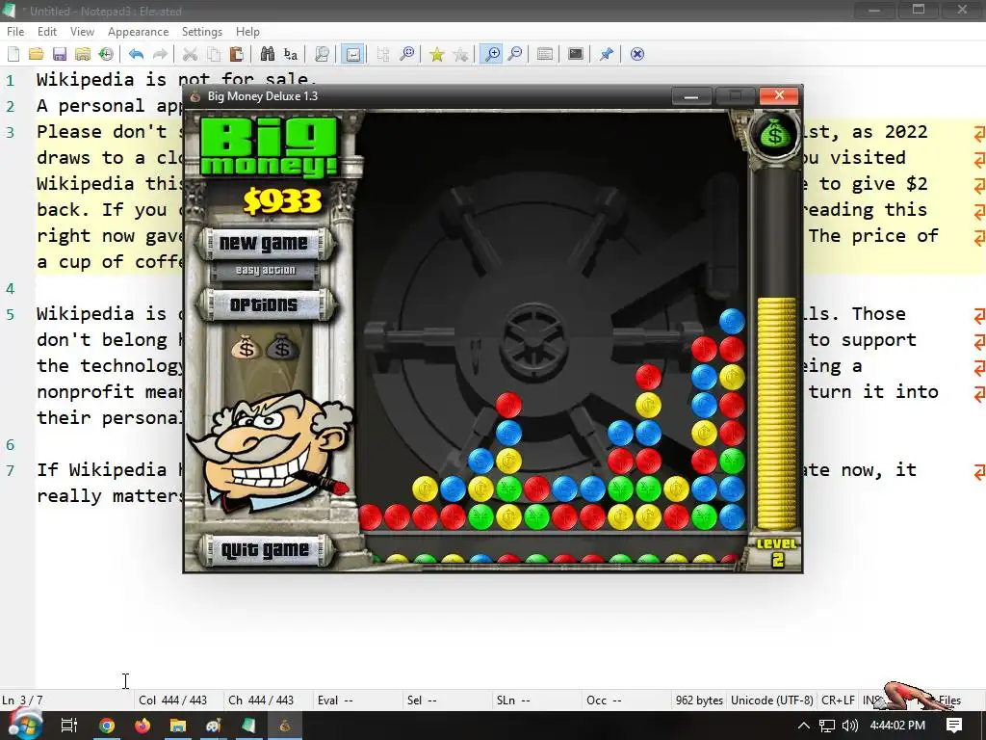Screen dimensions: 986x740
Task: Click the blue X Exit toolbar icon
Action: (x=637, y=54)
